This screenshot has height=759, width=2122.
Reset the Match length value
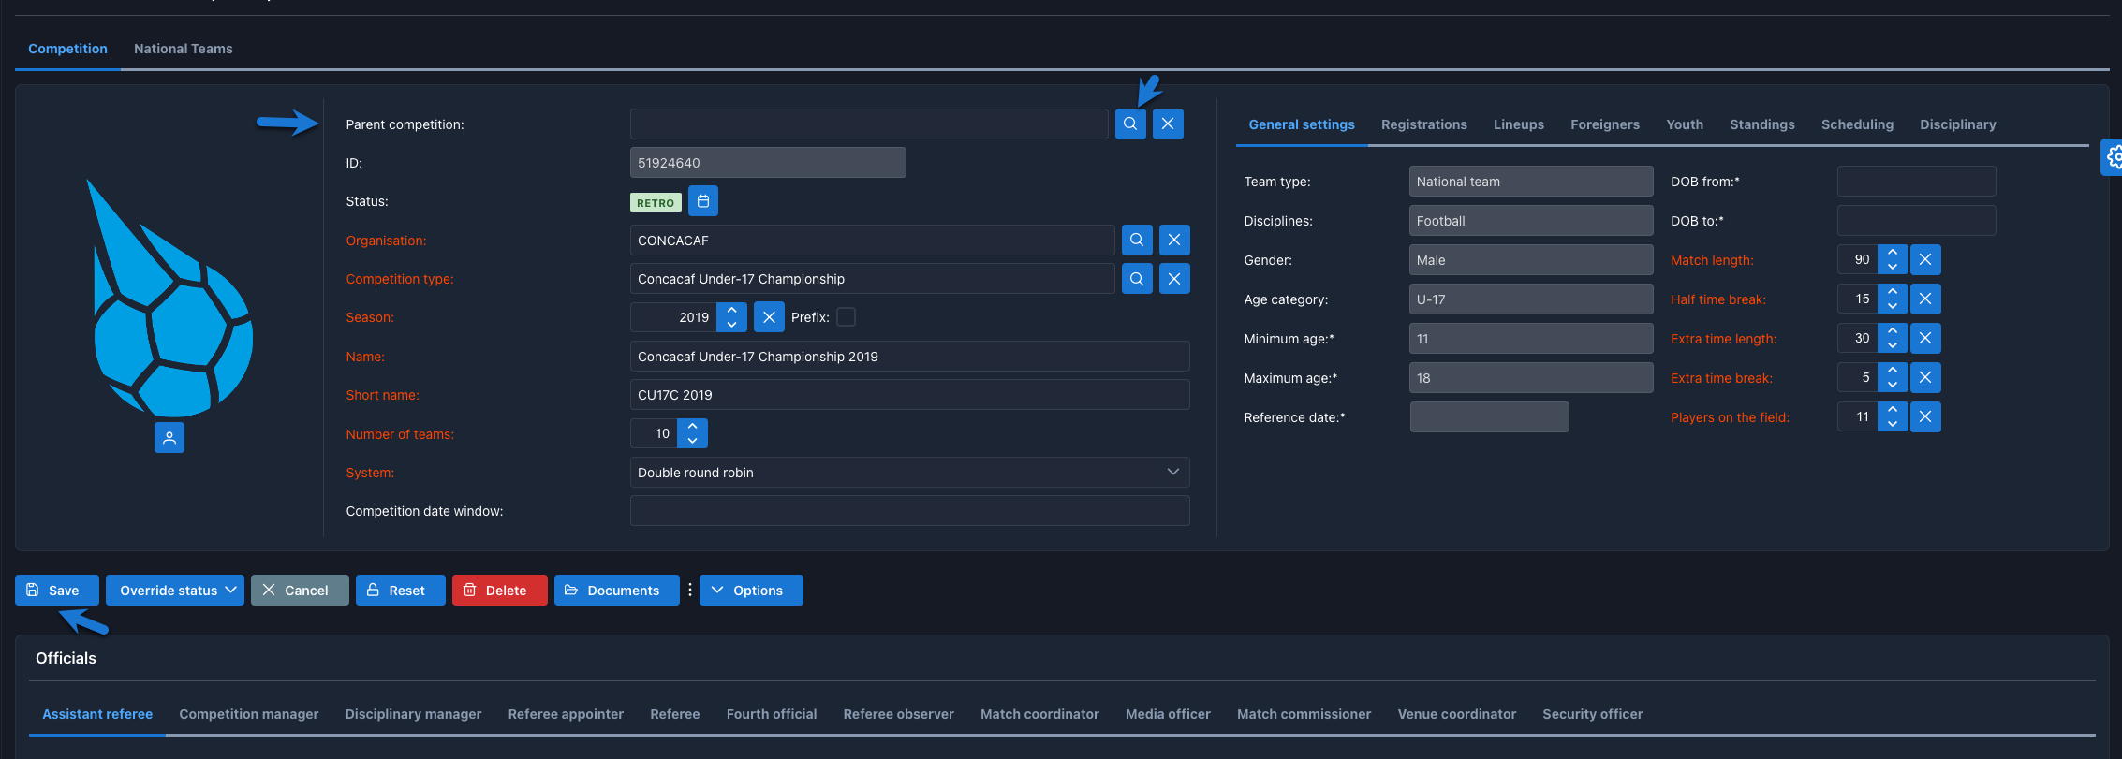(1925, 260)
